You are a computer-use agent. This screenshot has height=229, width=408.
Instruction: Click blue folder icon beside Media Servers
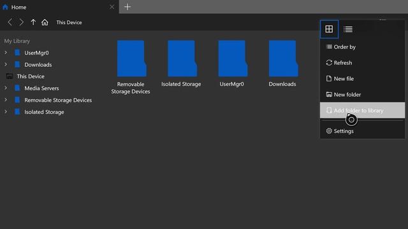coord(17,88)
